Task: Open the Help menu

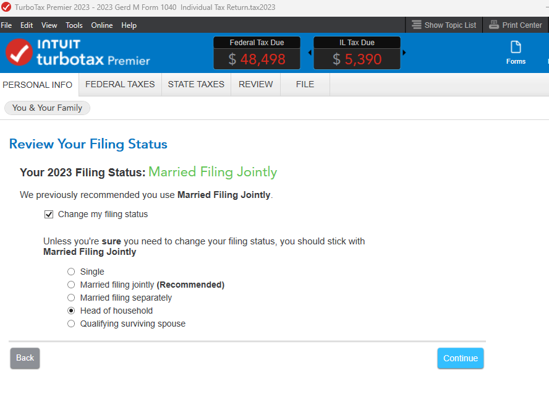Action: pos(129,25)
